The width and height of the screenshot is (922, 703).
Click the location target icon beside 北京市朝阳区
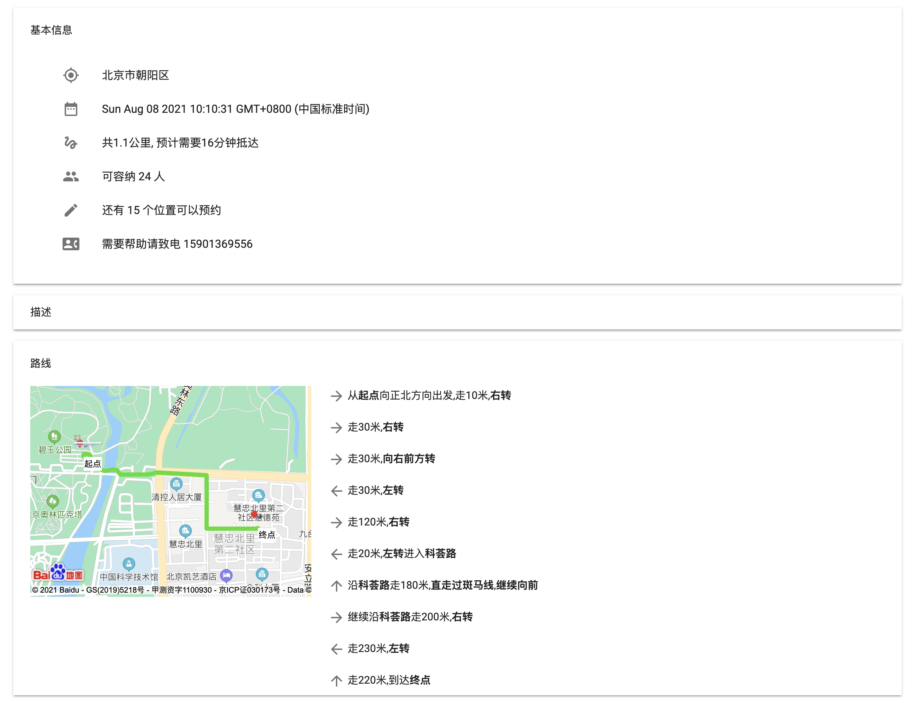(71, 75)
